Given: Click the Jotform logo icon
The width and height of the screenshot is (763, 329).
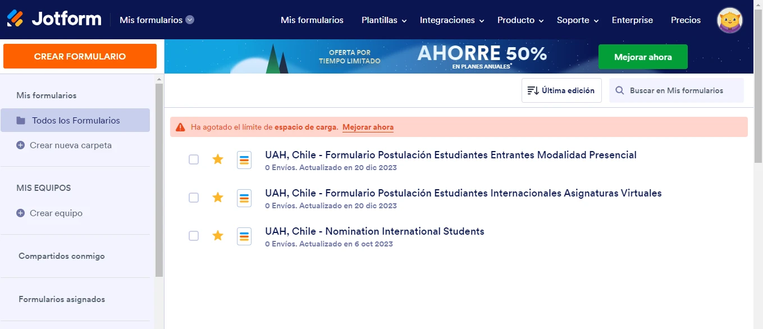Looking at the screenshot, I should (x=15, y=19).
